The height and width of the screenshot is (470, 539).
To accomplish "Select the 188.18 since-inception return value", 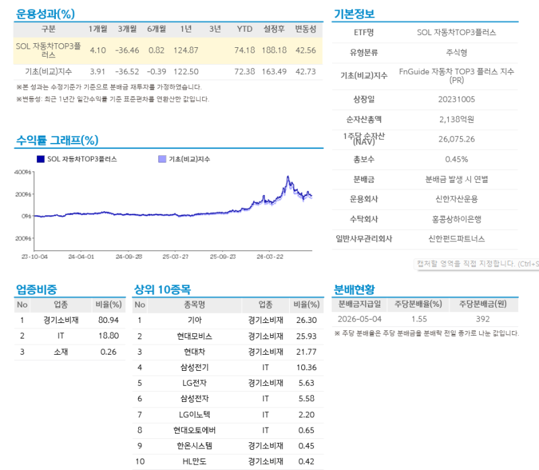I will pyautogui.click(x=274, y=50).
